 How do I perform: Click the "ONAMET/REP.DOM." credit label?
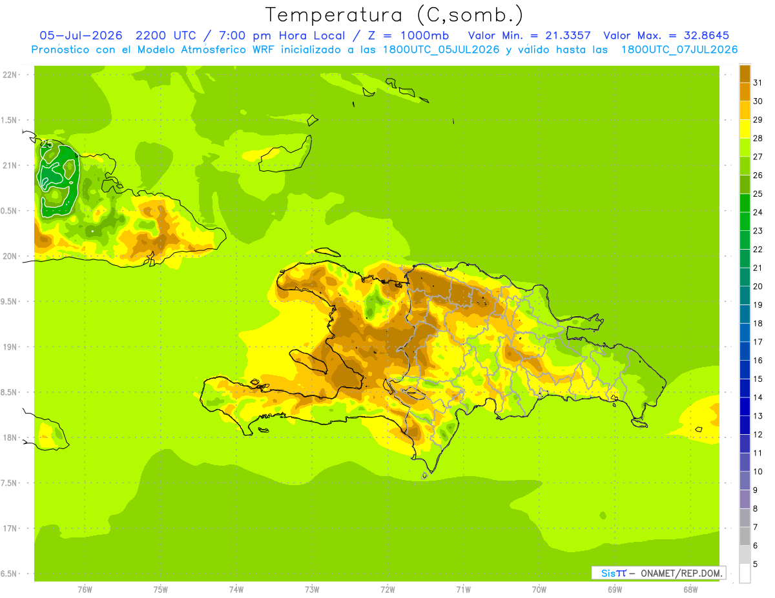coord(683,573)
